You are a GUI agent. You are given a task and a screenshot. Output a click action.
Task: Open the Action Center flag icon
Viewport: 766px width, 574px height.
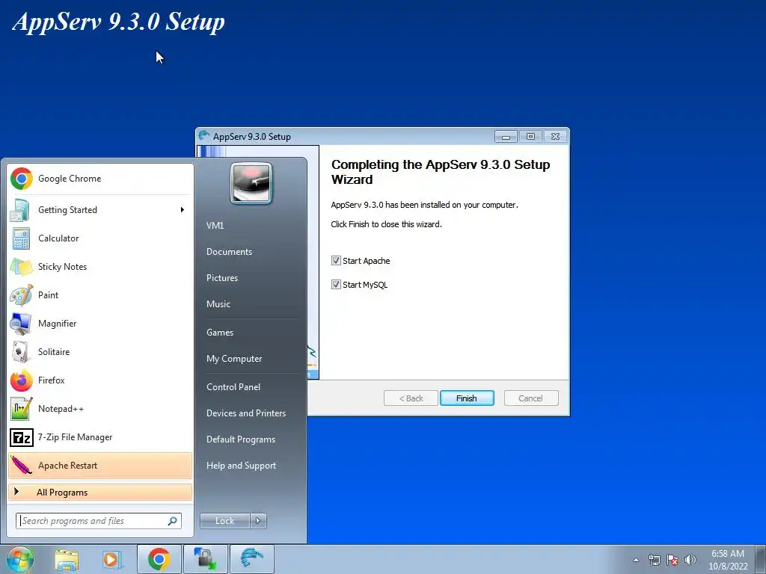pos(672,560)
